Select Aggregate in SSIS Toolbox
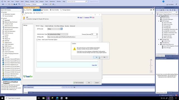This screenshot has width=179, height=100. point(7,20)
